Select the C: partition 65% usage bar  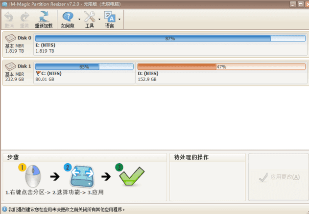click(84, 66)
